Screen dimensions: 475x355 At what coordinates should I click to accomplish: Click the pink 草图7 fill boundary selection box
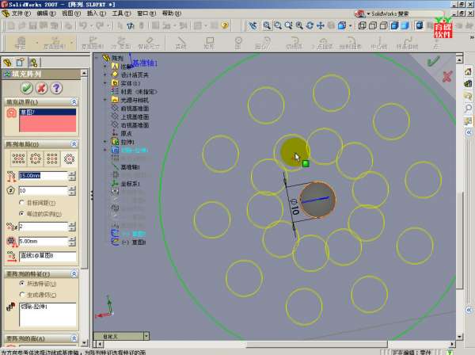pyautogui.click(x=47, y=120)
